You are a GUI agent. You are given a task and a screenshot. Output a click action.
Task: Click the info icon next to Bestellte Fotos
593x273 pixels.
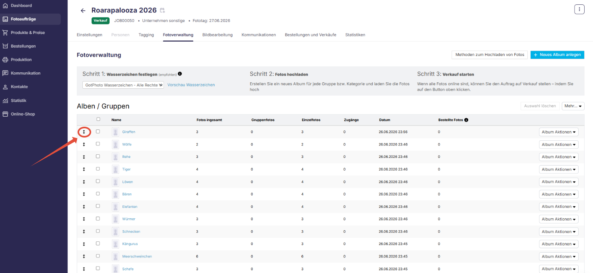[466, 120]
